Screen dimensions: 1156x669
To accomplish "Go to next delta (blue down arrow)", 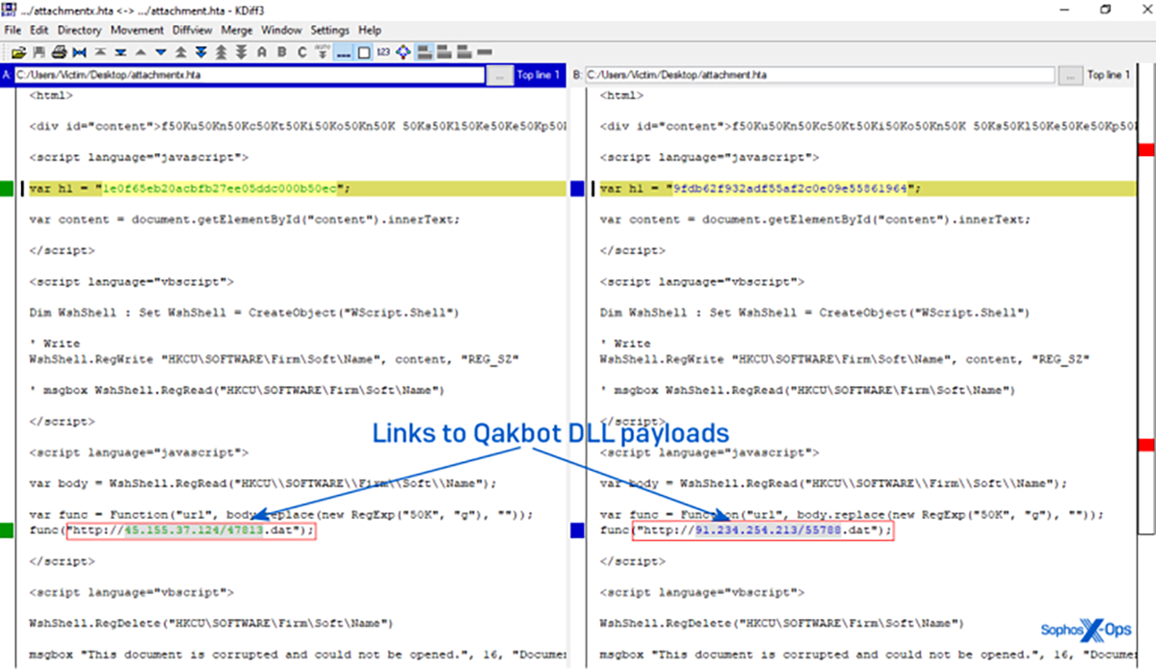I will pyautogui.click(x=161, y=51).
